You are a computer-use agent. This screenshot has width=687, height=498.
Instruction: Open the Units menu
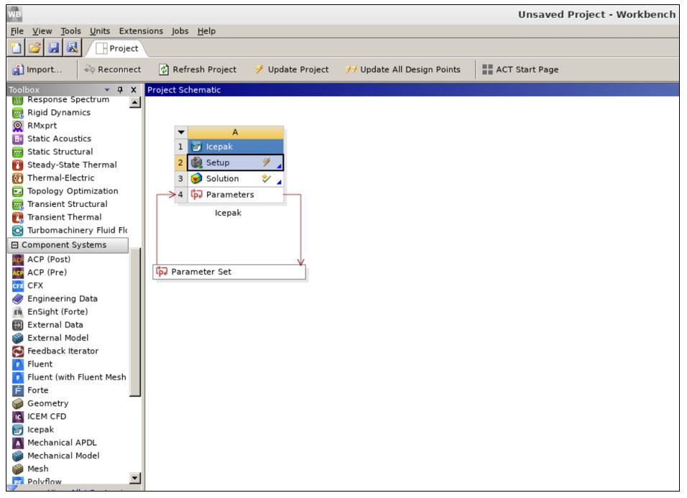click(x=100, y=31)
